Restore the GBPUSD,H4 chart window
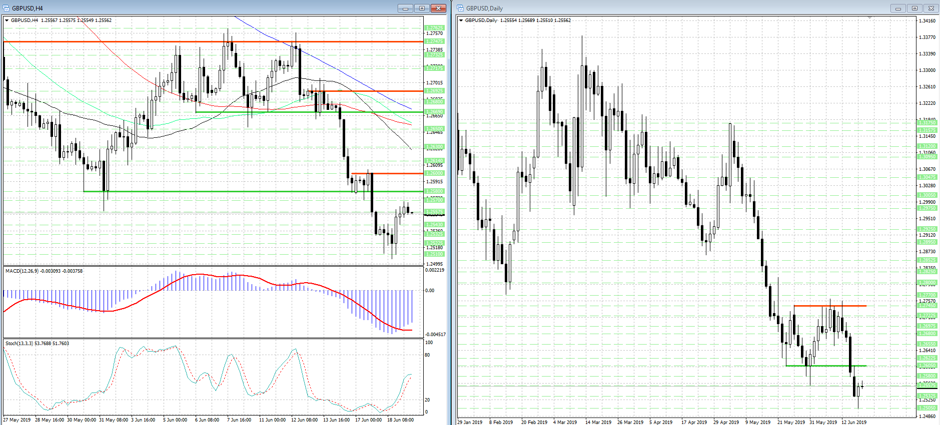 (x=422, y=8)
